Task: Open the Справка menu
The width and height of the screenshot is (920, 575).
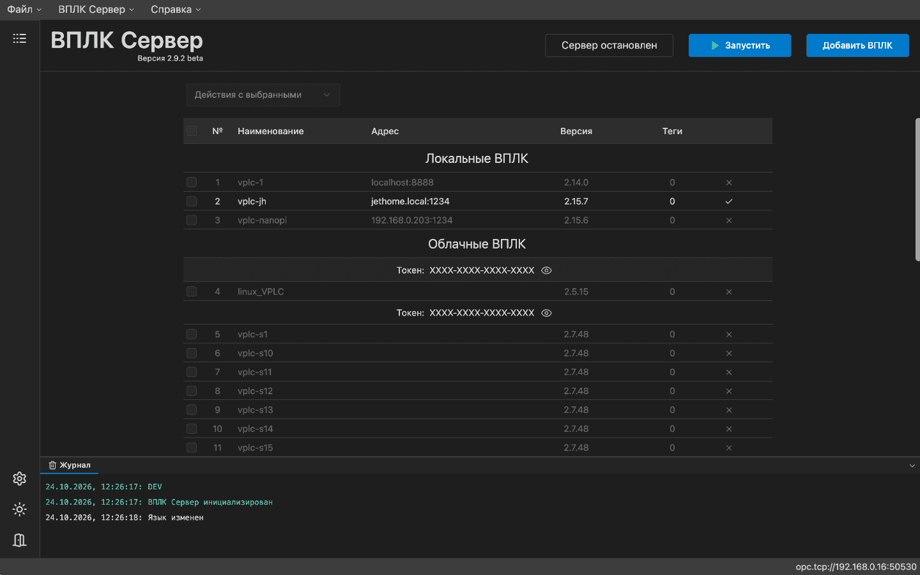Action: (176, 10)
